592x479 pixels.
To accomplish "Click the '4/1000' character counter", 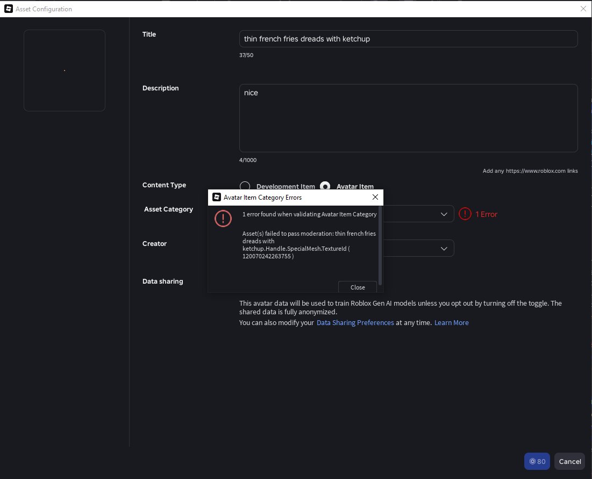I will click(x=248, y=160).
